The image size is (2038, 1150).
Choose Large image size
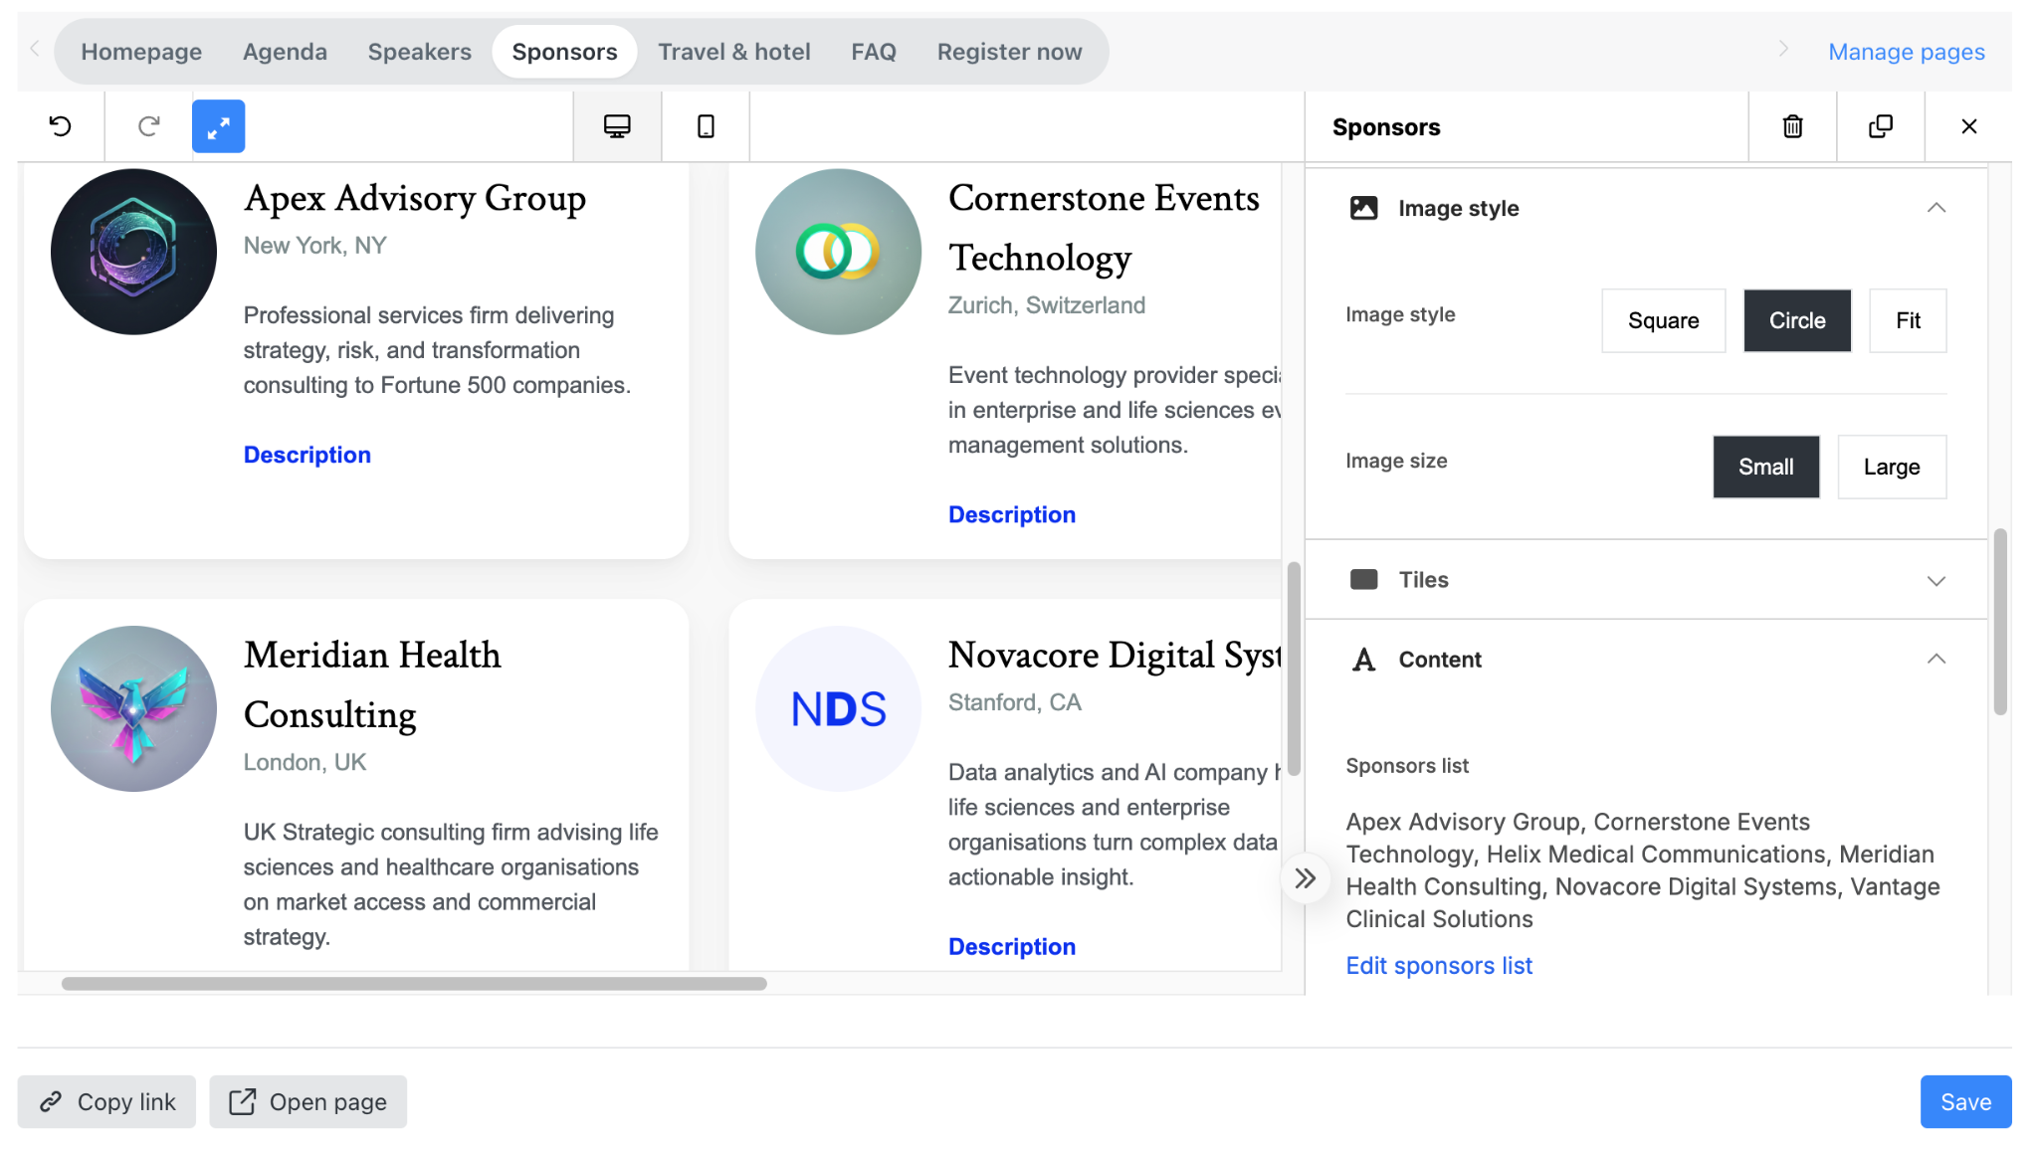pyautogui.click(x=1892, y=467)
